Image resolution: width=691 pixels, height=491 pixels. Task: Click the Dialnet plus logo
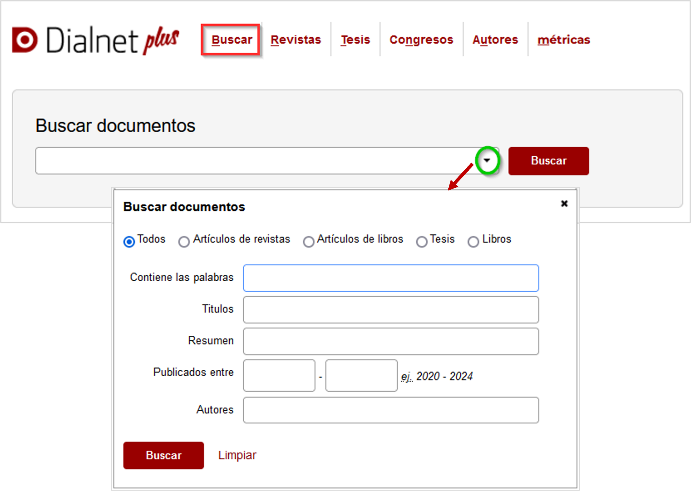coord(95,40)
